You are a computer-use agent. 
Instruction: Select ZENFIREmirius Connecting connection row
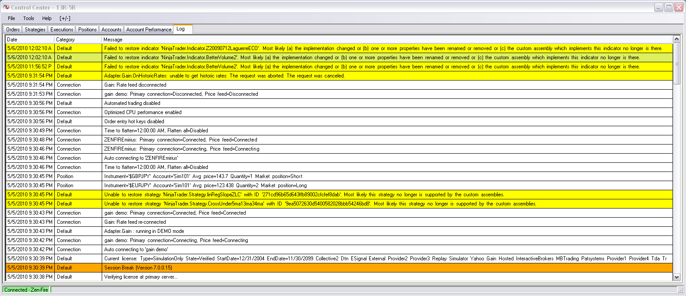point(339,149)
